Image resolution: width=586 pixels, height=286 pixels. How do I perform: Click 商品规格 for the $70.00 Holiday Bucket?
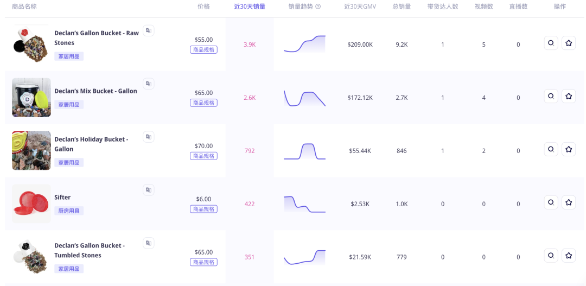point(203,156)
